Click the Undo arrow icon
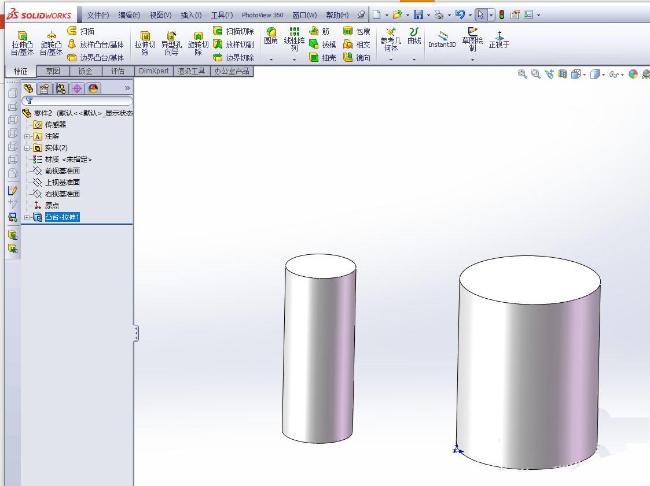The image size is (650, 486). click(x=460, y=15)
